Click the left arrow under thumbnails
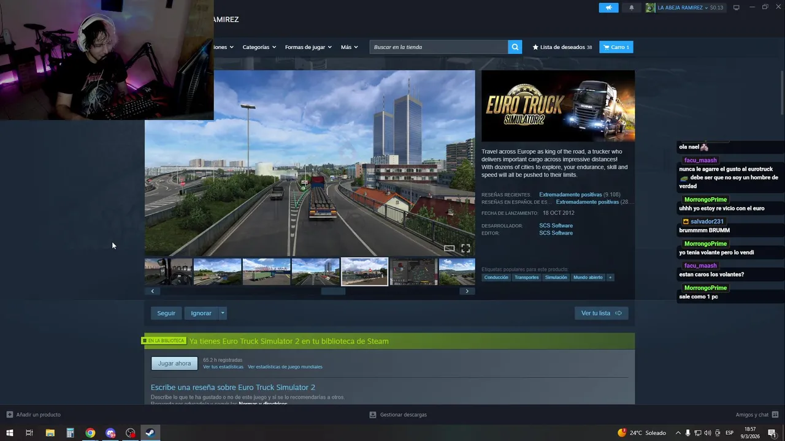 tap(153, 291)
